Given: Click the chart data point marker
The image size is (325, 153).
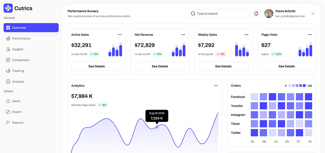Looking at the screenshot, I should [157, 127].
